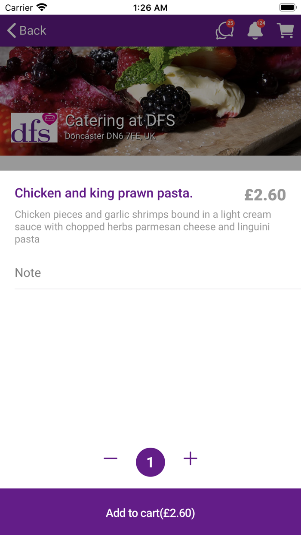This screenshot has width=301, height=535.
Task: Open the chat messages icon
Action: click(224, 31)
